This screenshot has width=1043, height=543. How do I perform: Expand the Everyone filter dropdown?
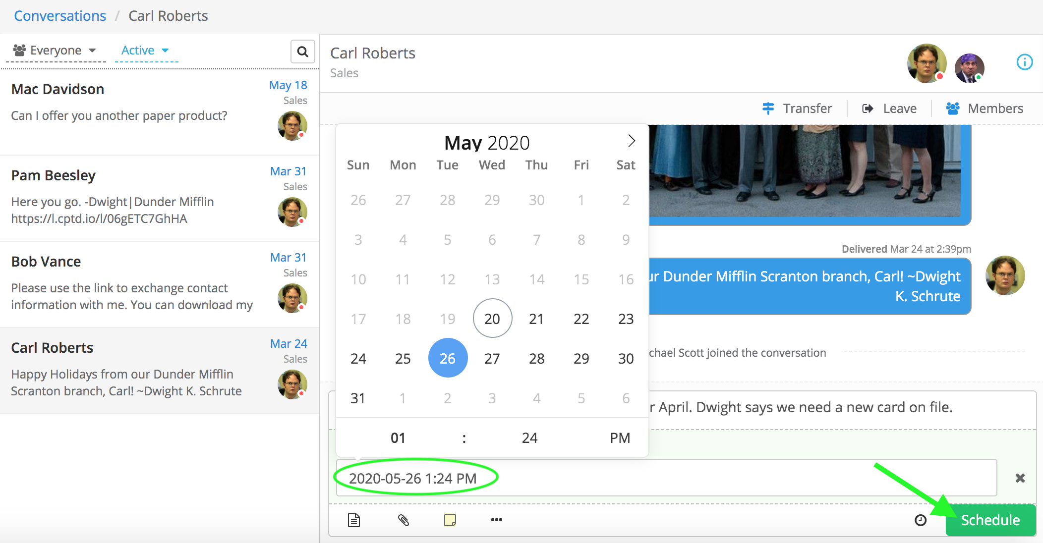[x=55, y=51]
